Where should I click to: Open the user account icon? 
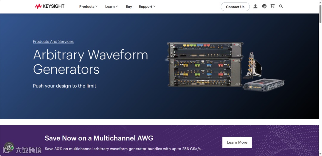(x=255, y=6)
